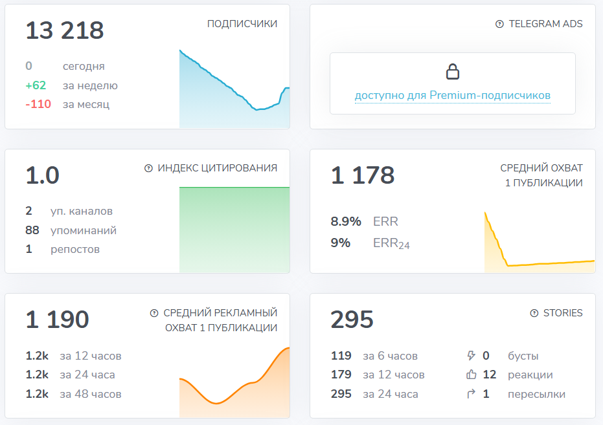The width and height of the screenshot is (603, 425).
Task: Open the доступно для Premium-подписчиков link
Action: click(452, 96)
